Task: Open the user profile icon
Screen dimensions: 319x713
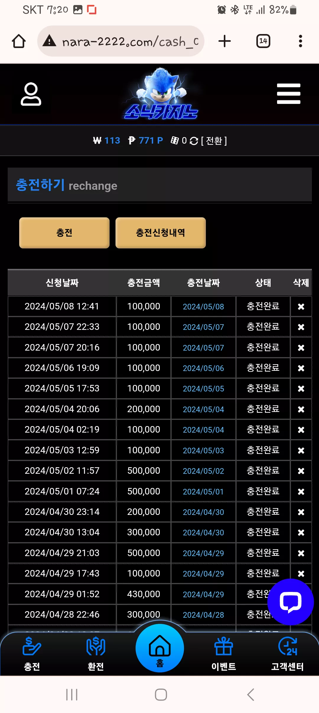Action: coord(31,94)
